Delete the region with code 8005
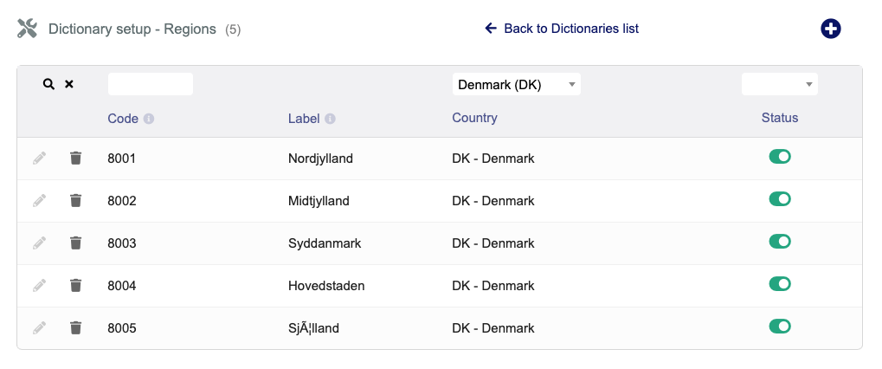This screenshot has width=882, height=369. point(76,327)
